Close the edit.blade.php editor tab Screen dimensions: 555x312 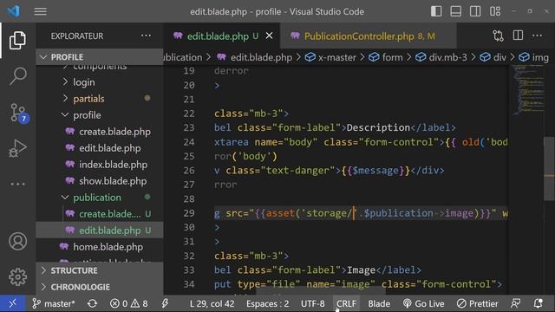(x=269, y=36)
